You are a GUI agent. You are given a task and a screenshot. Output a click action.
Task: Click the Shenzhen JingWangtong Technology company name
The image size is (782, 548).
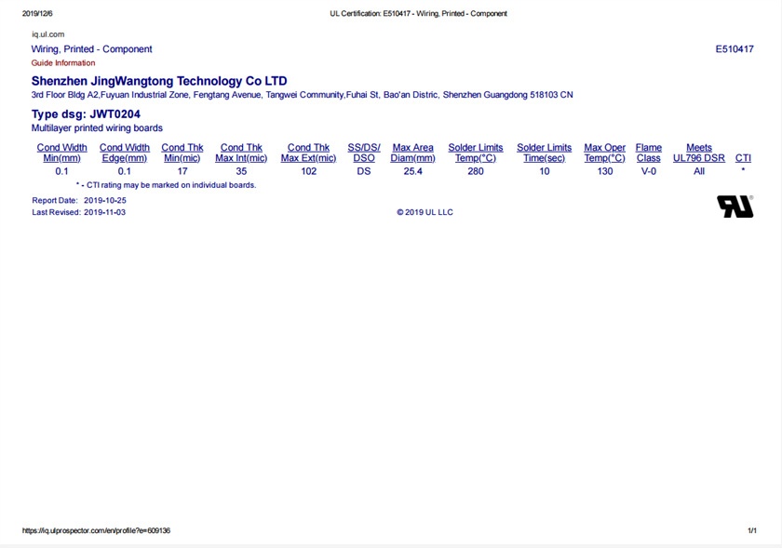click(159, 81)
